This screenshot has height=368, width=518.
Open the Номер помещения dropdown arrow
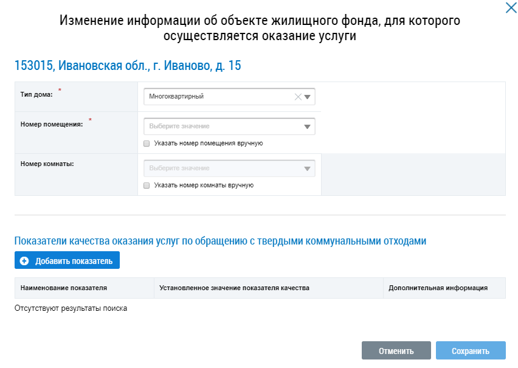(x=308, y=127)
